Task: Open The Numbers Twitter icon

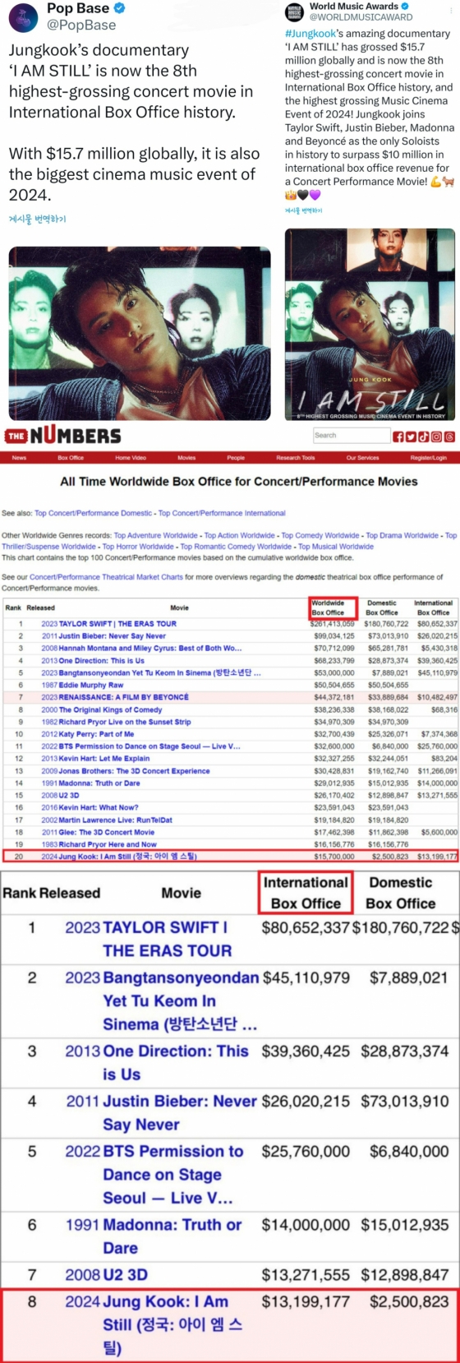Action: coord(412,437)
